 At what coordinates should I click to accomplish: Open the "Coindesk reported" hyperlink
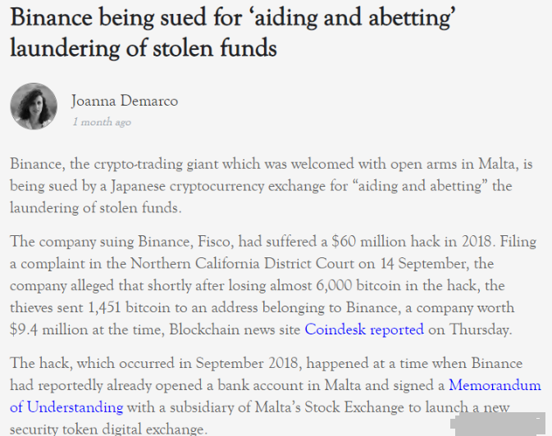click(364, 329)
